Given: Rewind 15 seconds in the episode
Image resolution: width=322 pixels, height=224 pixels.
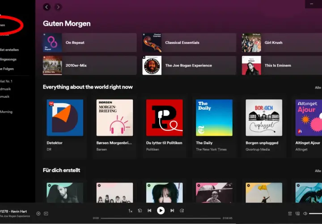Looking at the screenshot, I should pyautogui.click(x=140, y=211).
